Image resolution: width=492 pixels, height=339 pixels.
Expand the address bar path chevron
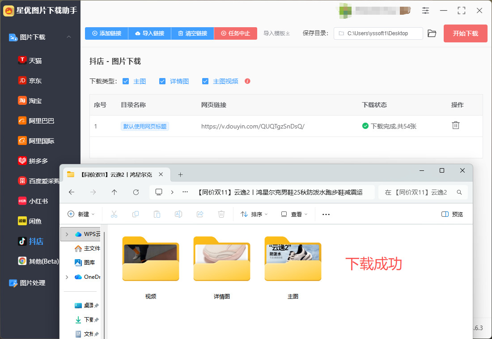[172, 192]
